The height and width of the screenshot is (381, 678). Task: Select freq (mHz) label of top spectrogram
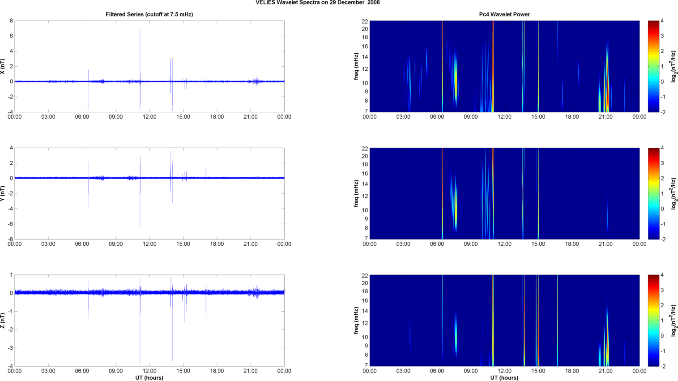(356, 67)
